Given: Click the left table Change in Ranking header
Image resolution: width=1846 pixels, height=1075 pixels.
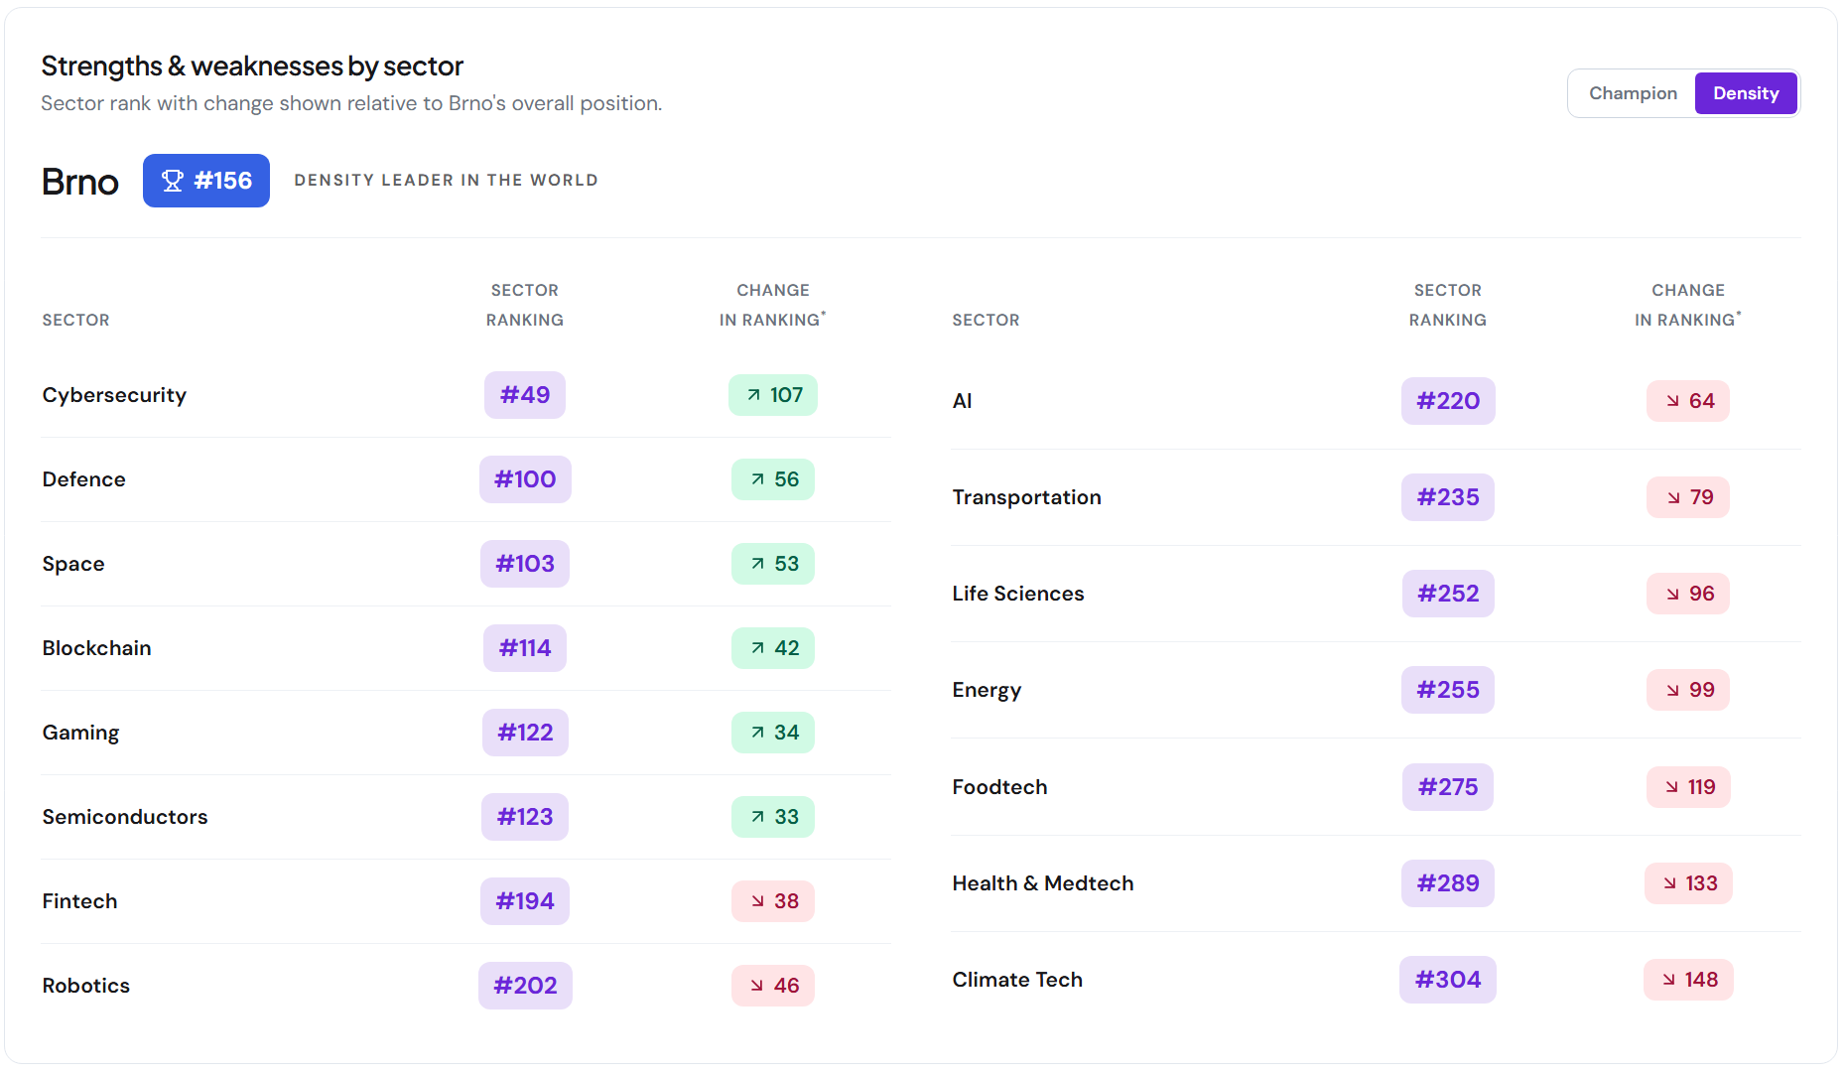Looking at the screenshot, I should (773, 305).
